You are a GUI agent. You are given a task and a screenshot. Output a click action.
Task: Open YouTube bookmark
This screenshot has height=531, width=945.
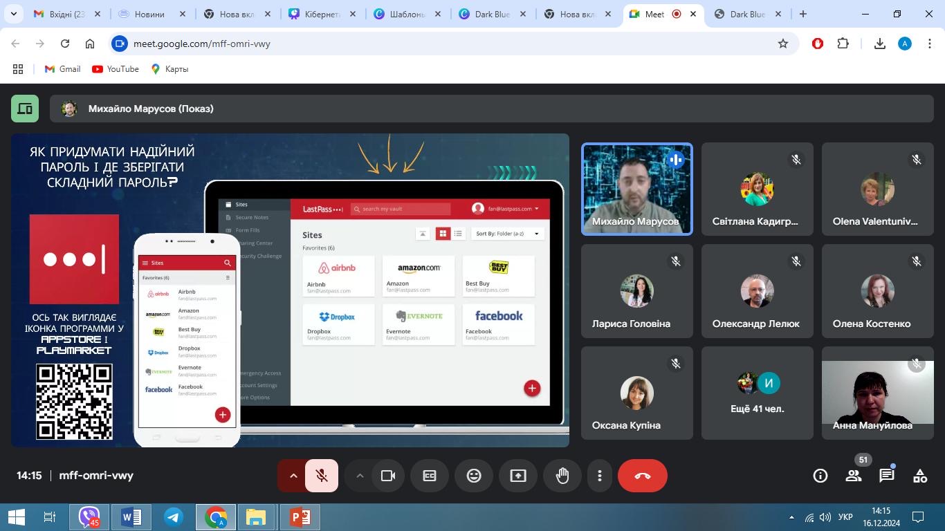(116, 69)
